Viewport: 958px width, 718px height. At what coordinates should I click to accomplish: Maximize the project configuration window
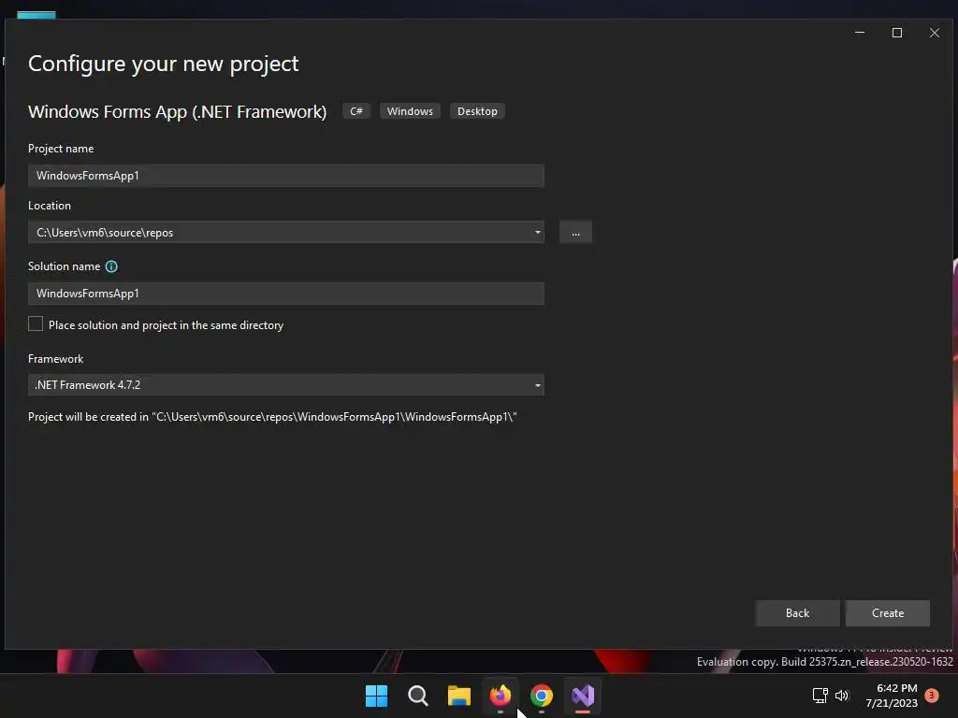[x=897, y=33]
